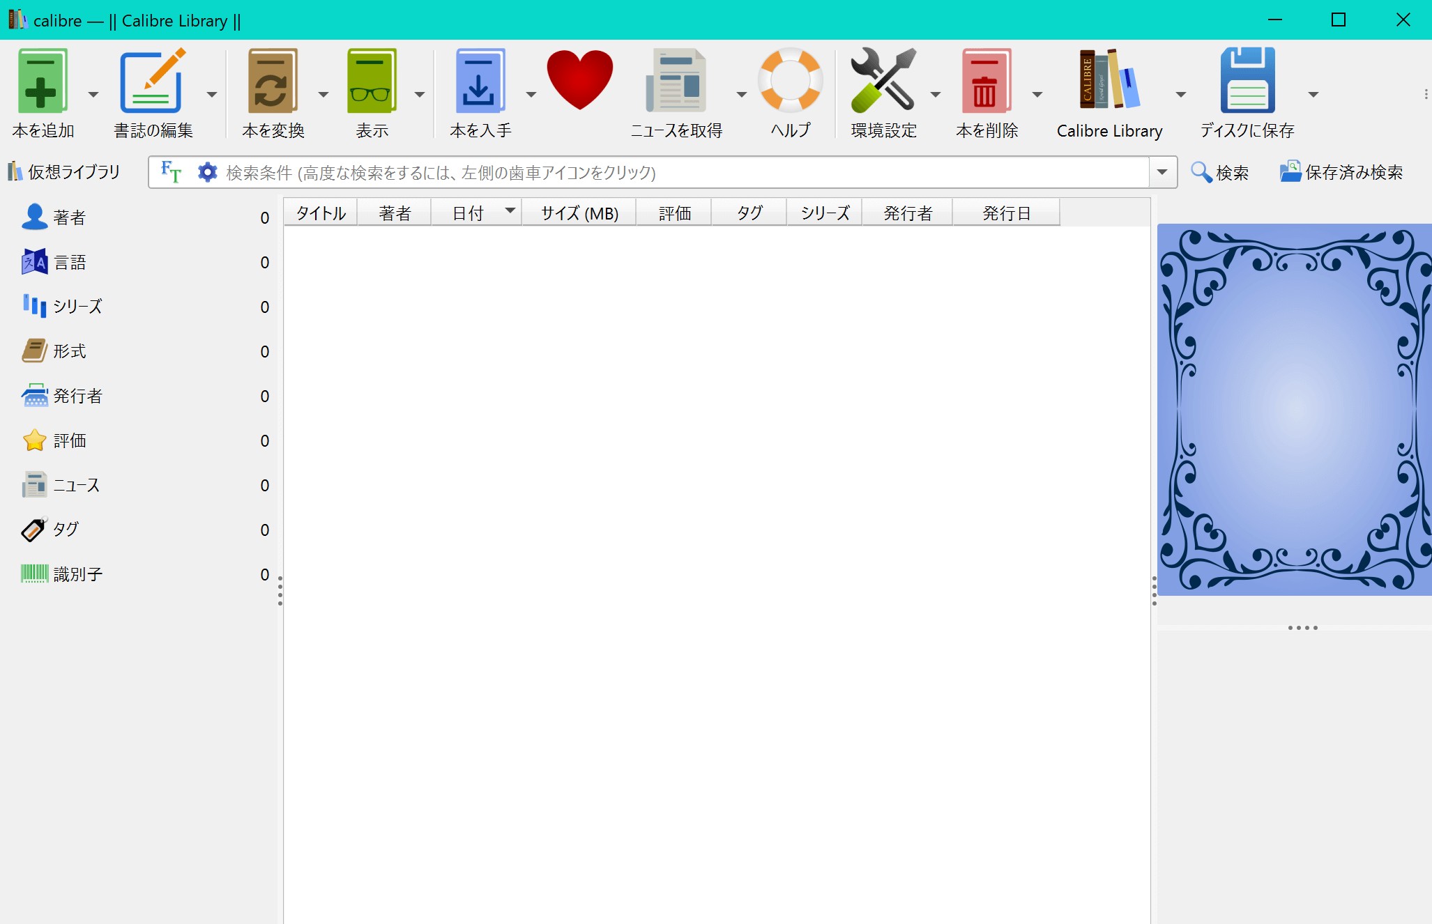Minimize the calibre window
The image size is (1432, 924).
[x=1275, y=20]
